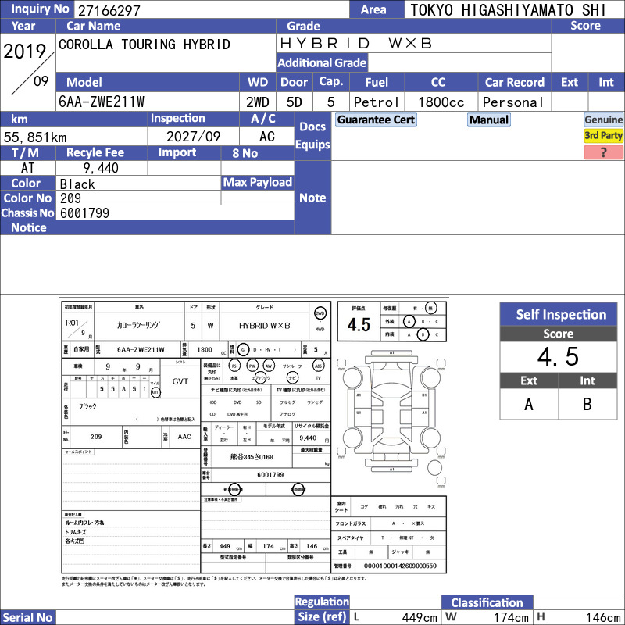The height and width of the screenshot is (625, 625).
Task: Click the Manual docs badge
Action: (489, 120)
